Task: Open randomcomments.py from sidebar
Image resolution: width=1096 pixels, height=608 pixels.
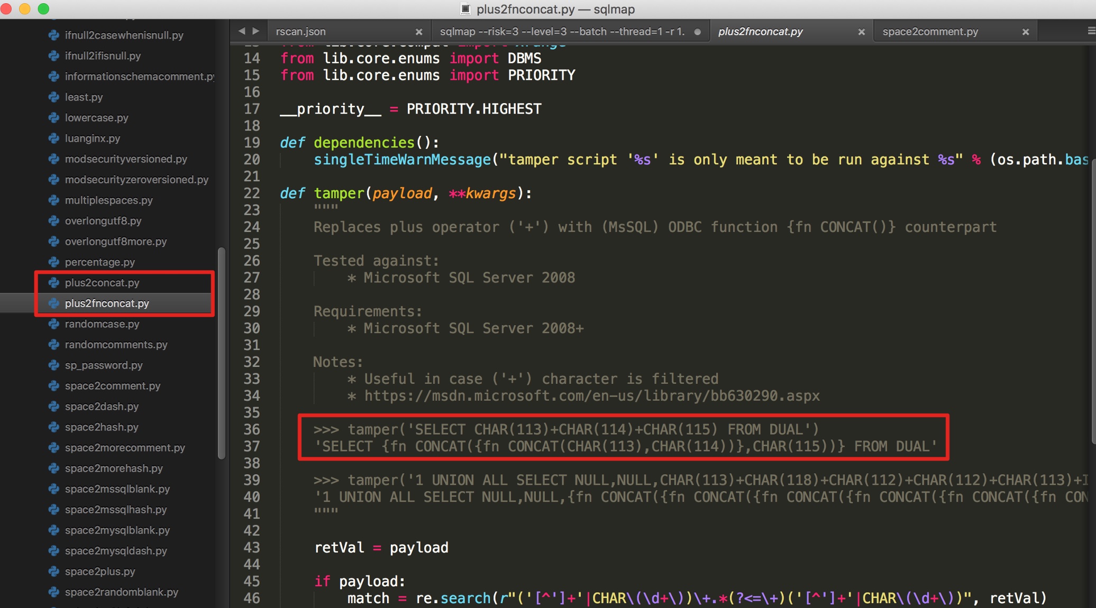Action: coord(116,345)
